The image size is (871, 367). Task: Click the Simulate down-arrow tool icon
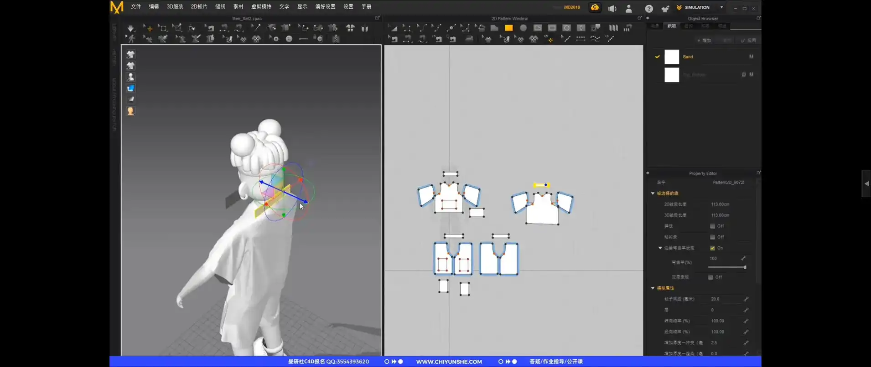pyautogui.click(x=130, y=28)
